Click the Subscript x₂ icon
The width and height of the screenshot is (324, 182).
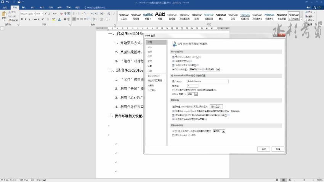[x=39, y=19]
